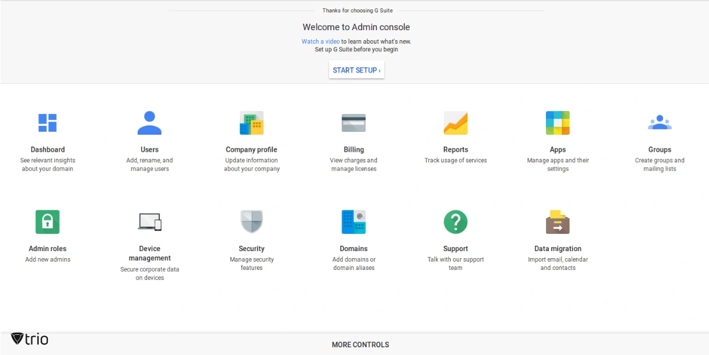
Task: Open the Data migration title label
Action: [x=558, y=249]
